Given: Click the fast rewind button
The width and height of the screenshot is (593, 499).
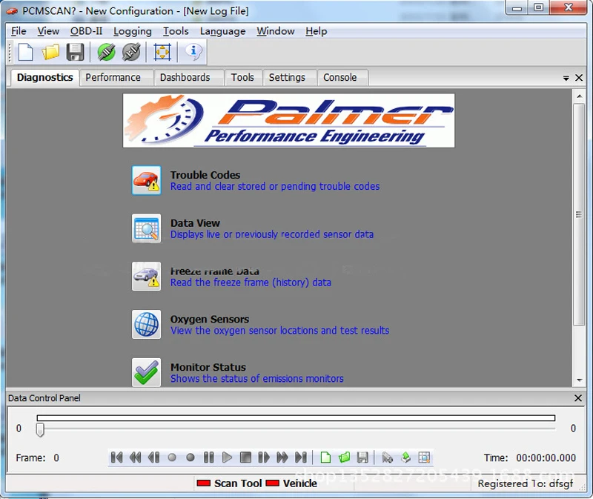Looking at the screenshot, I should click(x=135, y=457).
